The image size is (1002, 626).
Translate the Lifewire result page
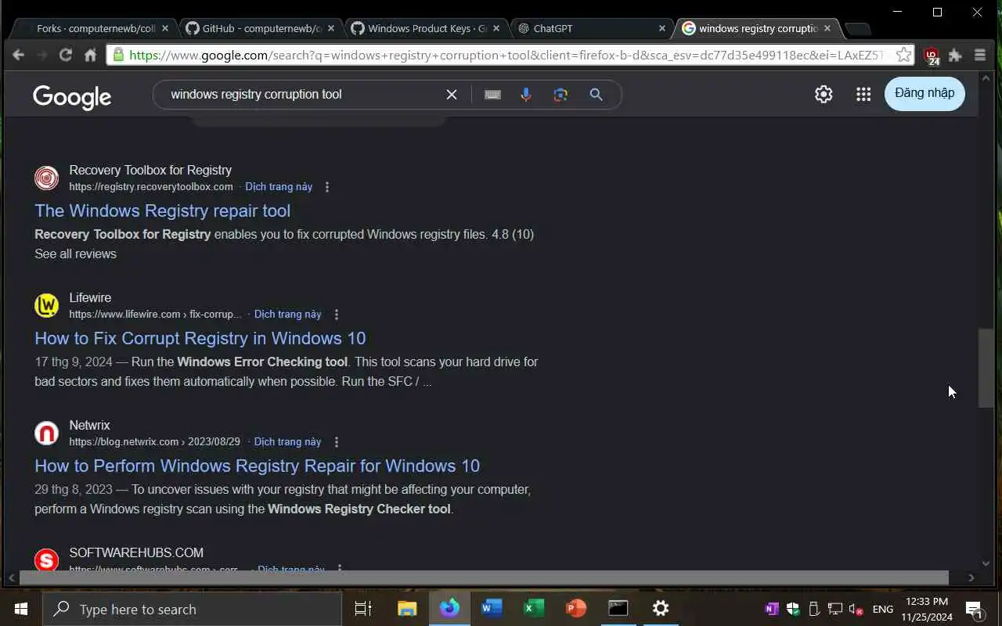point(287,315)
